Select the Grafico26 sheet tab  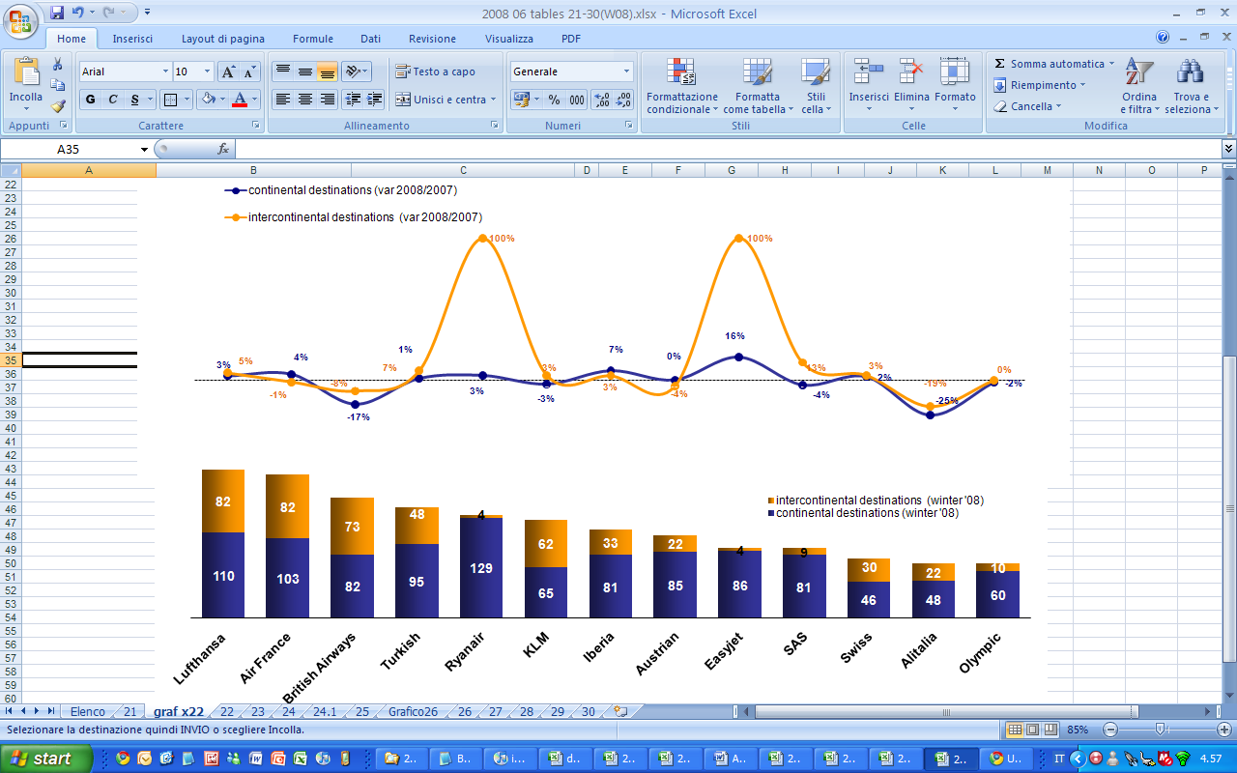click(413, 711)
